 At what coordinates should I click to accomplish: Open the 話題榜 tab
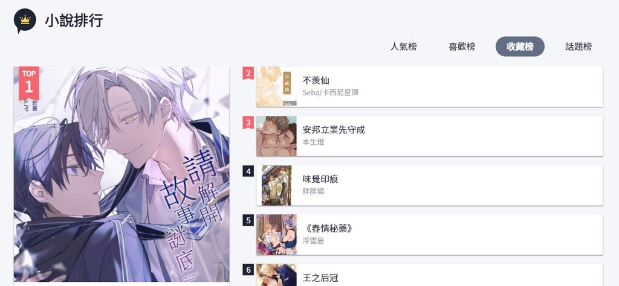point(578,46)
